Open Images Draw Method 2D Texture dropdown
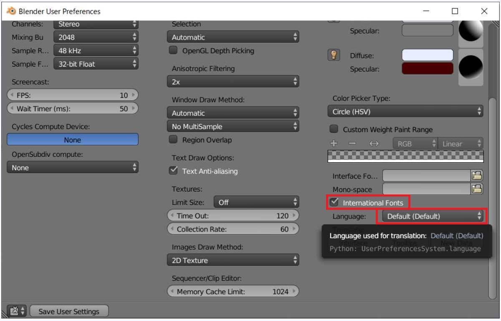501x321 pixels. (x=233, y=260)
